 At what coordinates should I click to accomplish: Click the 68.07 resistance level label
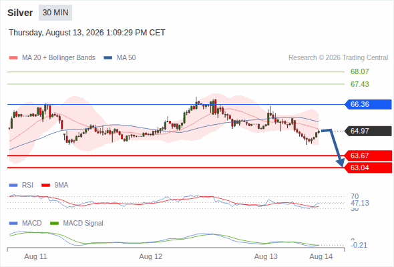click(x=359, y=71)
